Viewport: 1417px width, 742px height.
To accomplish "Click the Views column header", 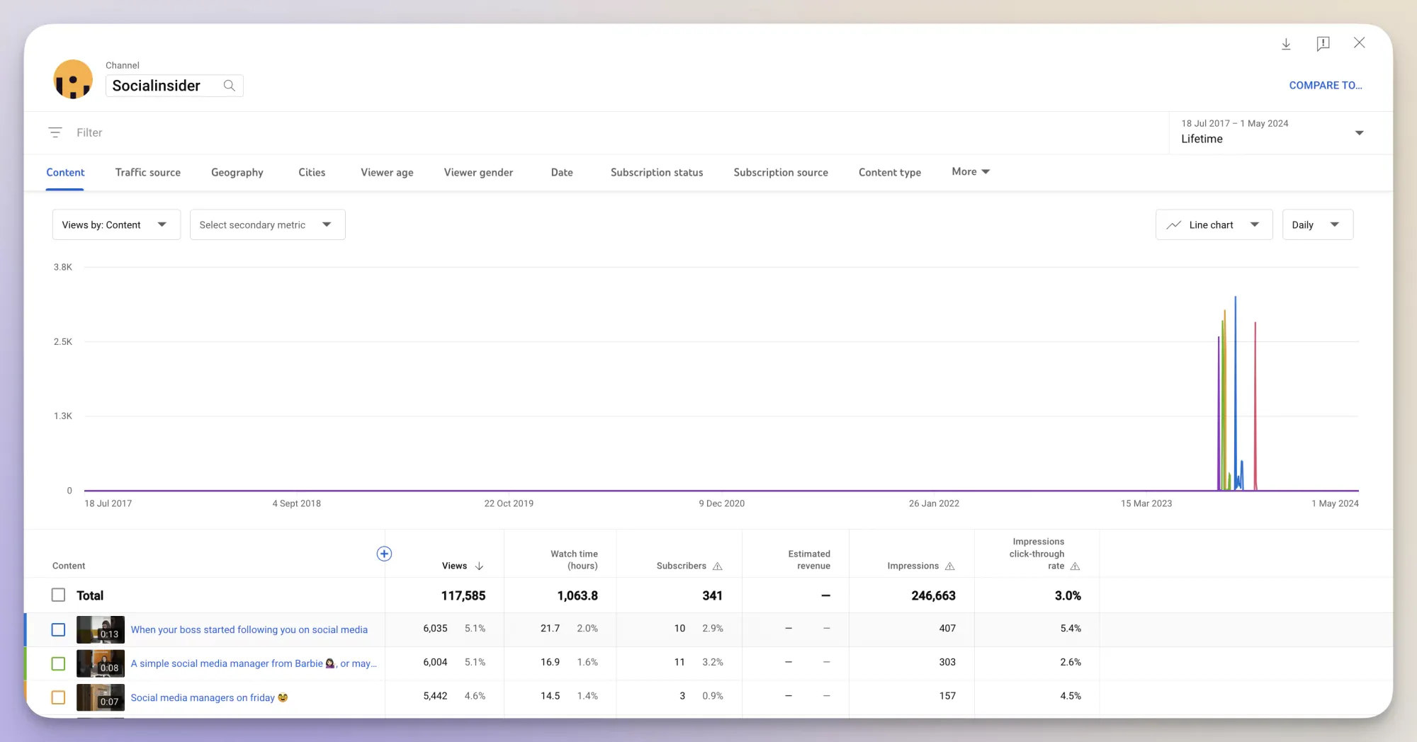I will click(x=454, y=566).
